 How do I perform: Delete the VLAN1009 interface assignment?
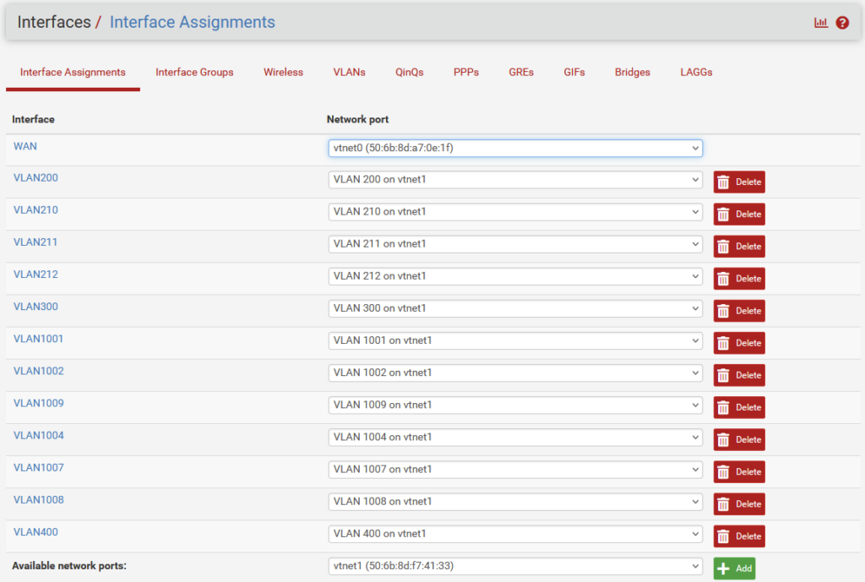739,407
